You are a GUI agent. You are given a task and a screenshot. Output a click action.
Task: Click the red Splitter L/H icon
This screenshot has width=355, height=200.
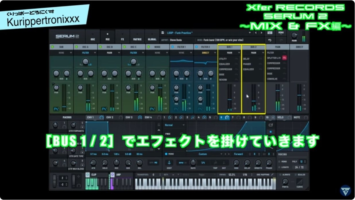(x=285, y=58)
